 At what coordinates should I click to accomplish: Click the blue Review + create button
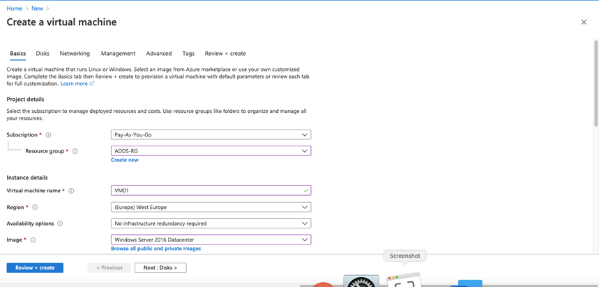pos(35,268)
